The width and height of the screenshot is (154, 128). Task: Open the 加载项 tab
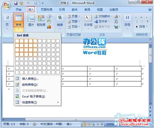tap(114, 10)
